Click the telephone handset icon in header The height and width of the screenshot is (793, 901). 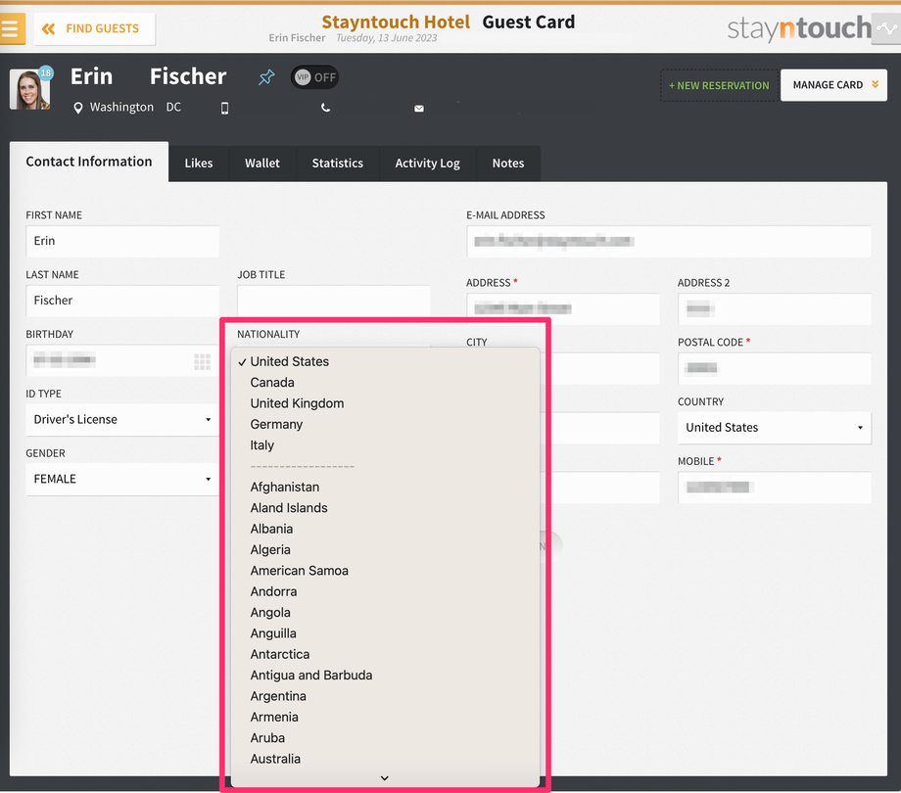tap(325, 108)
